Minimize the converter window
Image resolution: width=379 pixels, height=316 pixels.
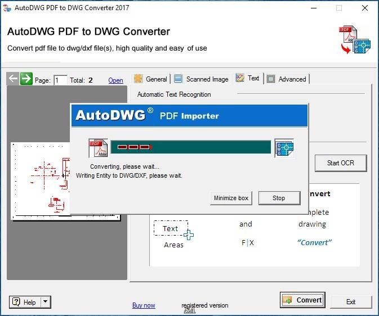tap(314, 8)
